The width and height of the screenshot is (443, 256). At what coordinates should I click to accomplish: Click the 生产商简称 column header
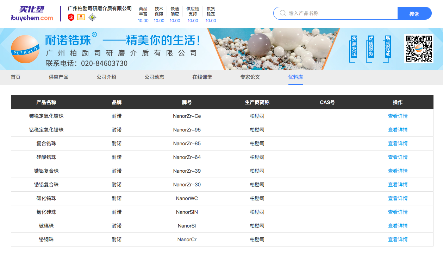tap(257, 102)
